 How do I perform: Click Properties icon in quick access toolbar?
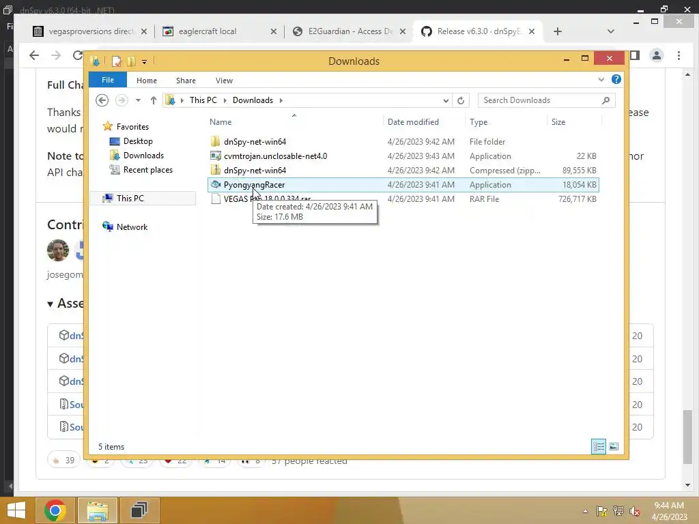[116, 61]
